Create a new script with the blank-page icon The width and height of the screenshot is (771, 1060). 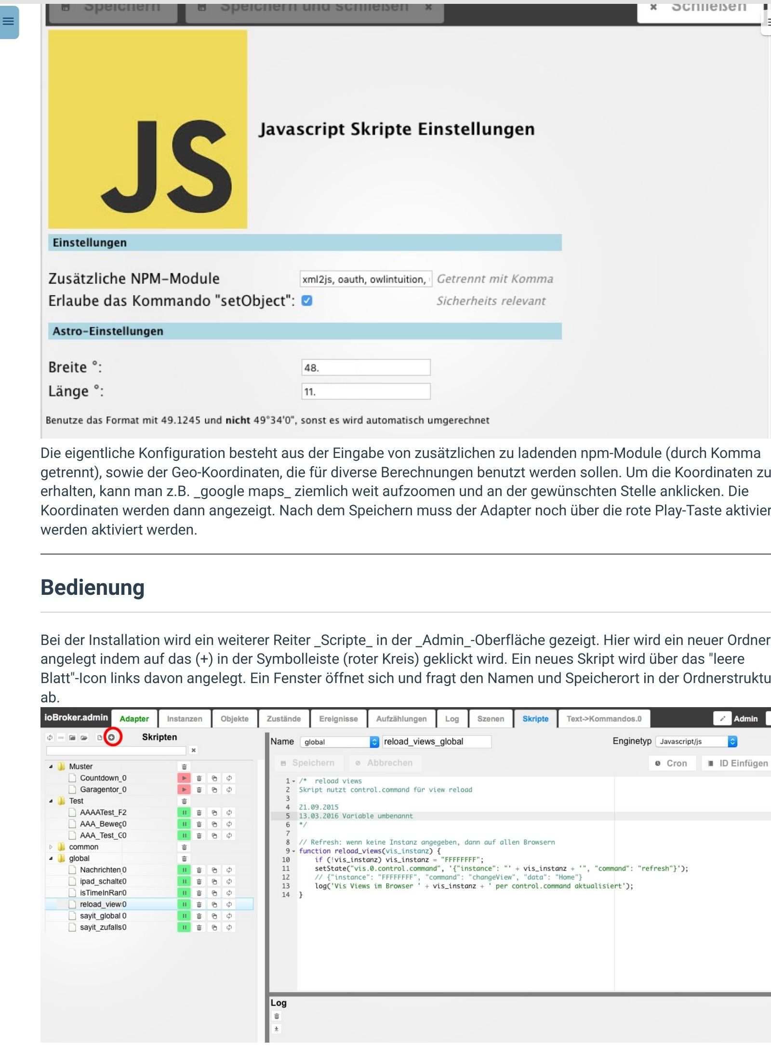pos(99,738)
